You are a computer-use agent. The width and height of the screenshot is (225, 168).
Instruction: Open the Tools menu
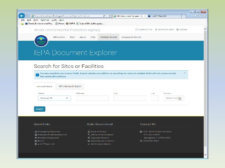[x=54, y=20]
